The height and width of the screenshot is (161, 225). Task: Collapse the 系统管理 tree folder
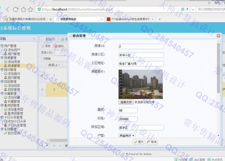9,129
